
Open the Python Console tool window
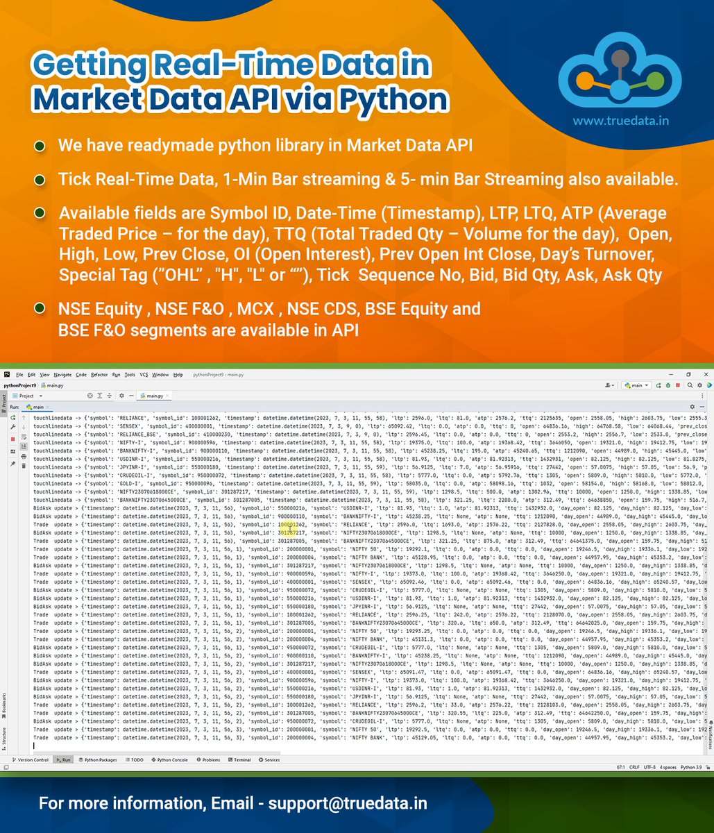(x=169, y=760)
